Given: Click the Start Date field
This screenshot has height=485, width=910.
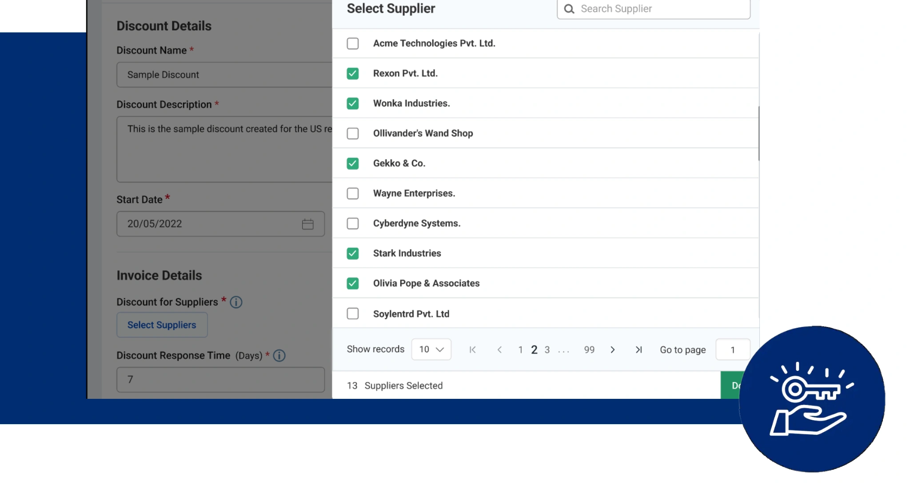Looking at the screenshot, I should tap(220, 224).
